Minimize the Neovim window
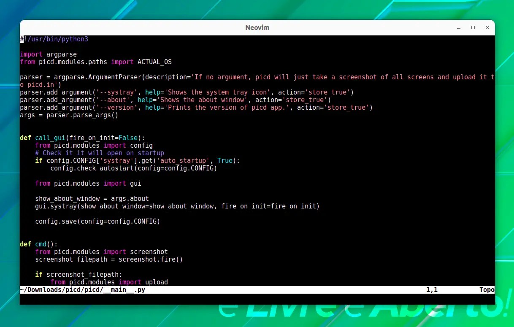 (x=459, y=27)
